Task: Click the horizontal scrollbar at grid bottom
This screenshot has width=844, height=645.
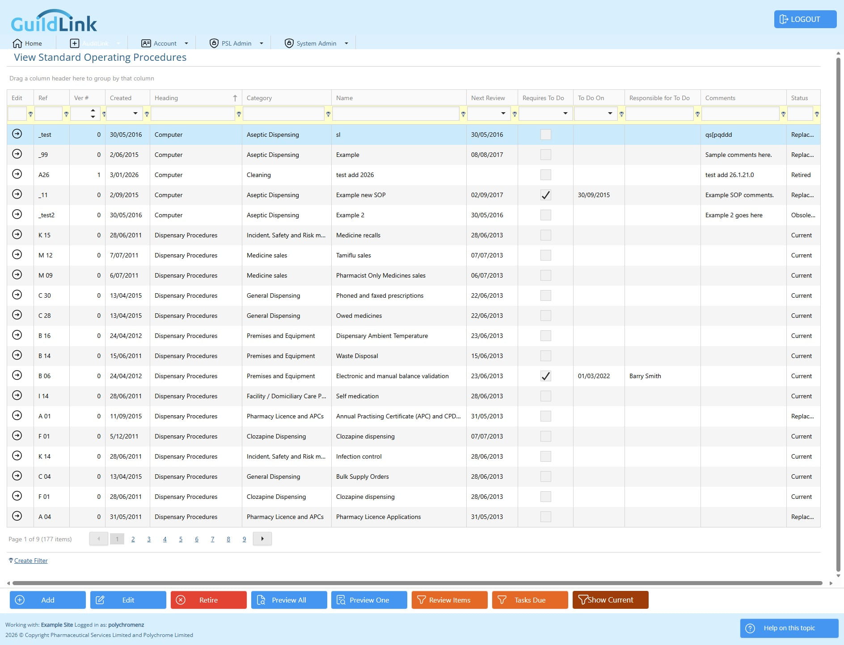Action: point(418,583)
